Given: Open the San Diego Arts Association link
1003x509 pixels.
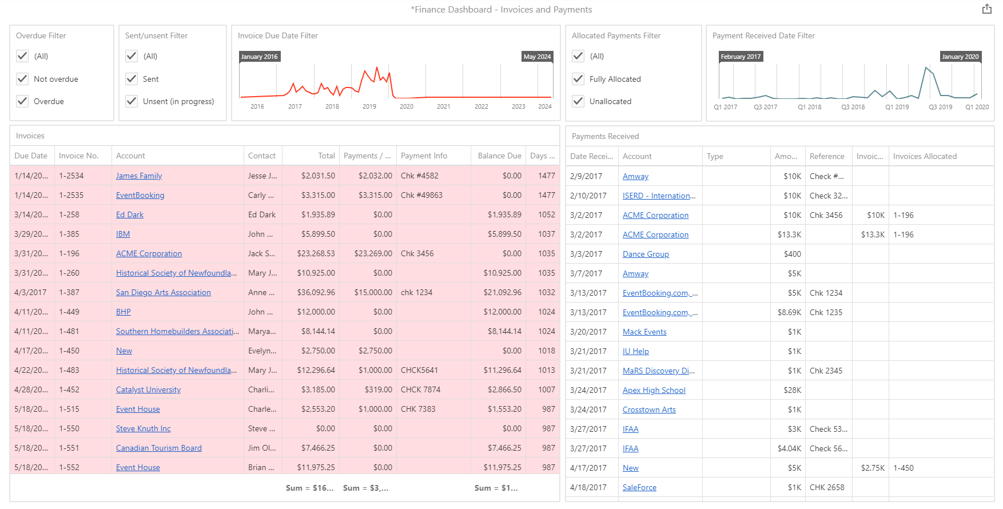Looking at the screenshot, I should 164,292.
